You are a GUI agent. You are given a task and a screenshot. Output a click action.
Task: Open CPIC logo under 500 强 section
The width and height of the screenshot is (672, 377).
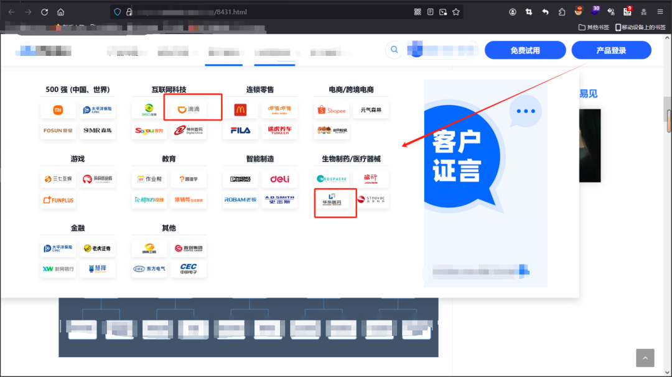[97, 110]
